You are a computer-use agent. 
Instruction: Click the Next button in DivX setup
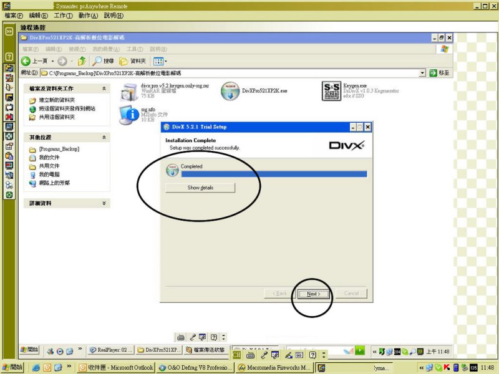[x=314, y=293]
